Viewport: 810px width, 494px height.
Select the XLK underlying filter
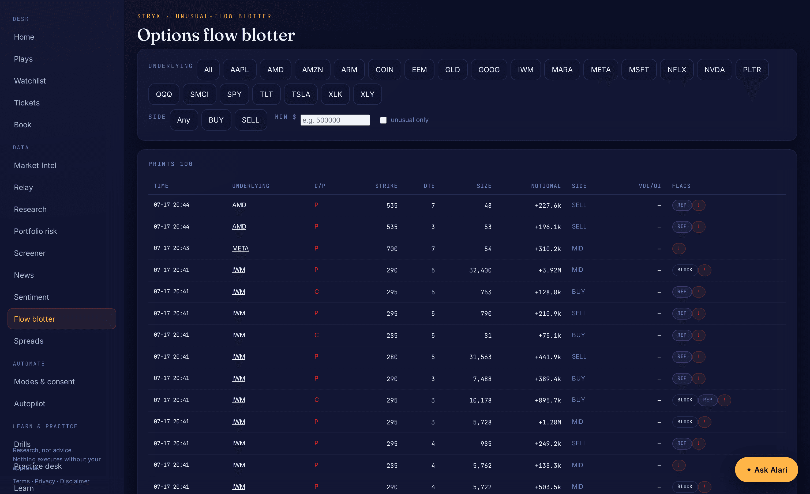335,94
